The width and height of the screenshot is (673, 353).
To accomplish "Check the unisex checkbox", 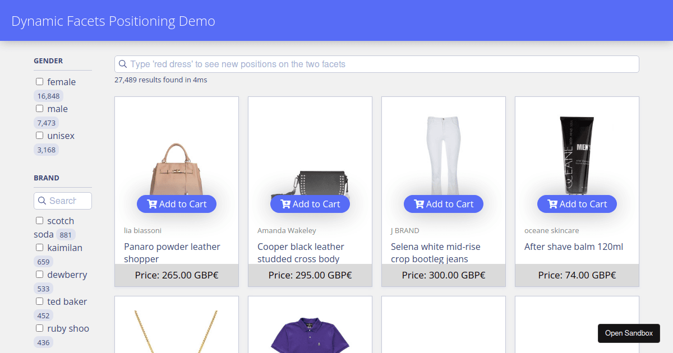I will [39, 135].
